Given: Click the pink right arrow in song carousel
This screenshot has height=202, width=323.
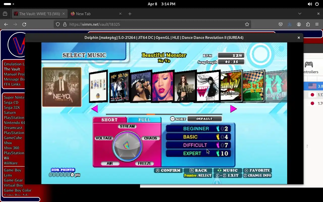Looking at the screenshot, I should point(233,109).
